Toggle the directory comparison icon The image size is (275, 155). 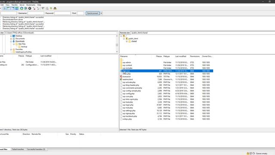click(x=47, y=8)
